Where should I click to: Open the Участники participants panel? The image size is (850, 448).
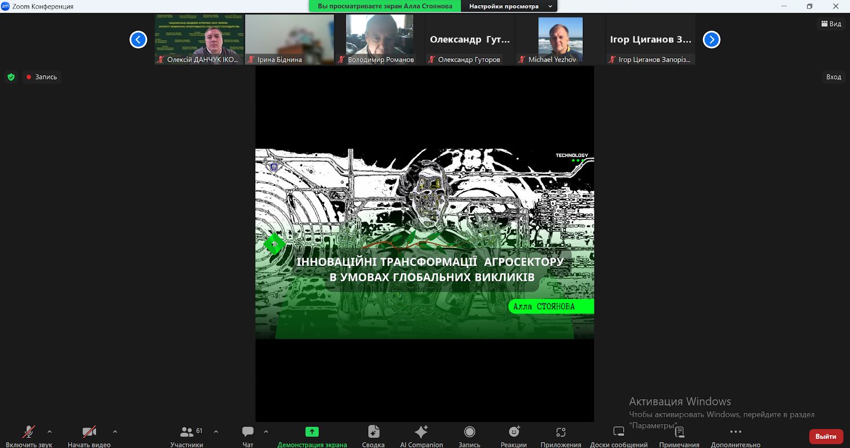[187, 436]
